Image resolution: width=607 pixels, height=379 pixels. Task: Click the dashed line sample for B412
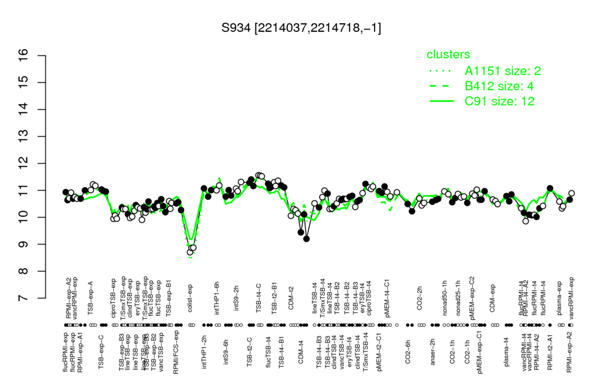tap(441, 86)
